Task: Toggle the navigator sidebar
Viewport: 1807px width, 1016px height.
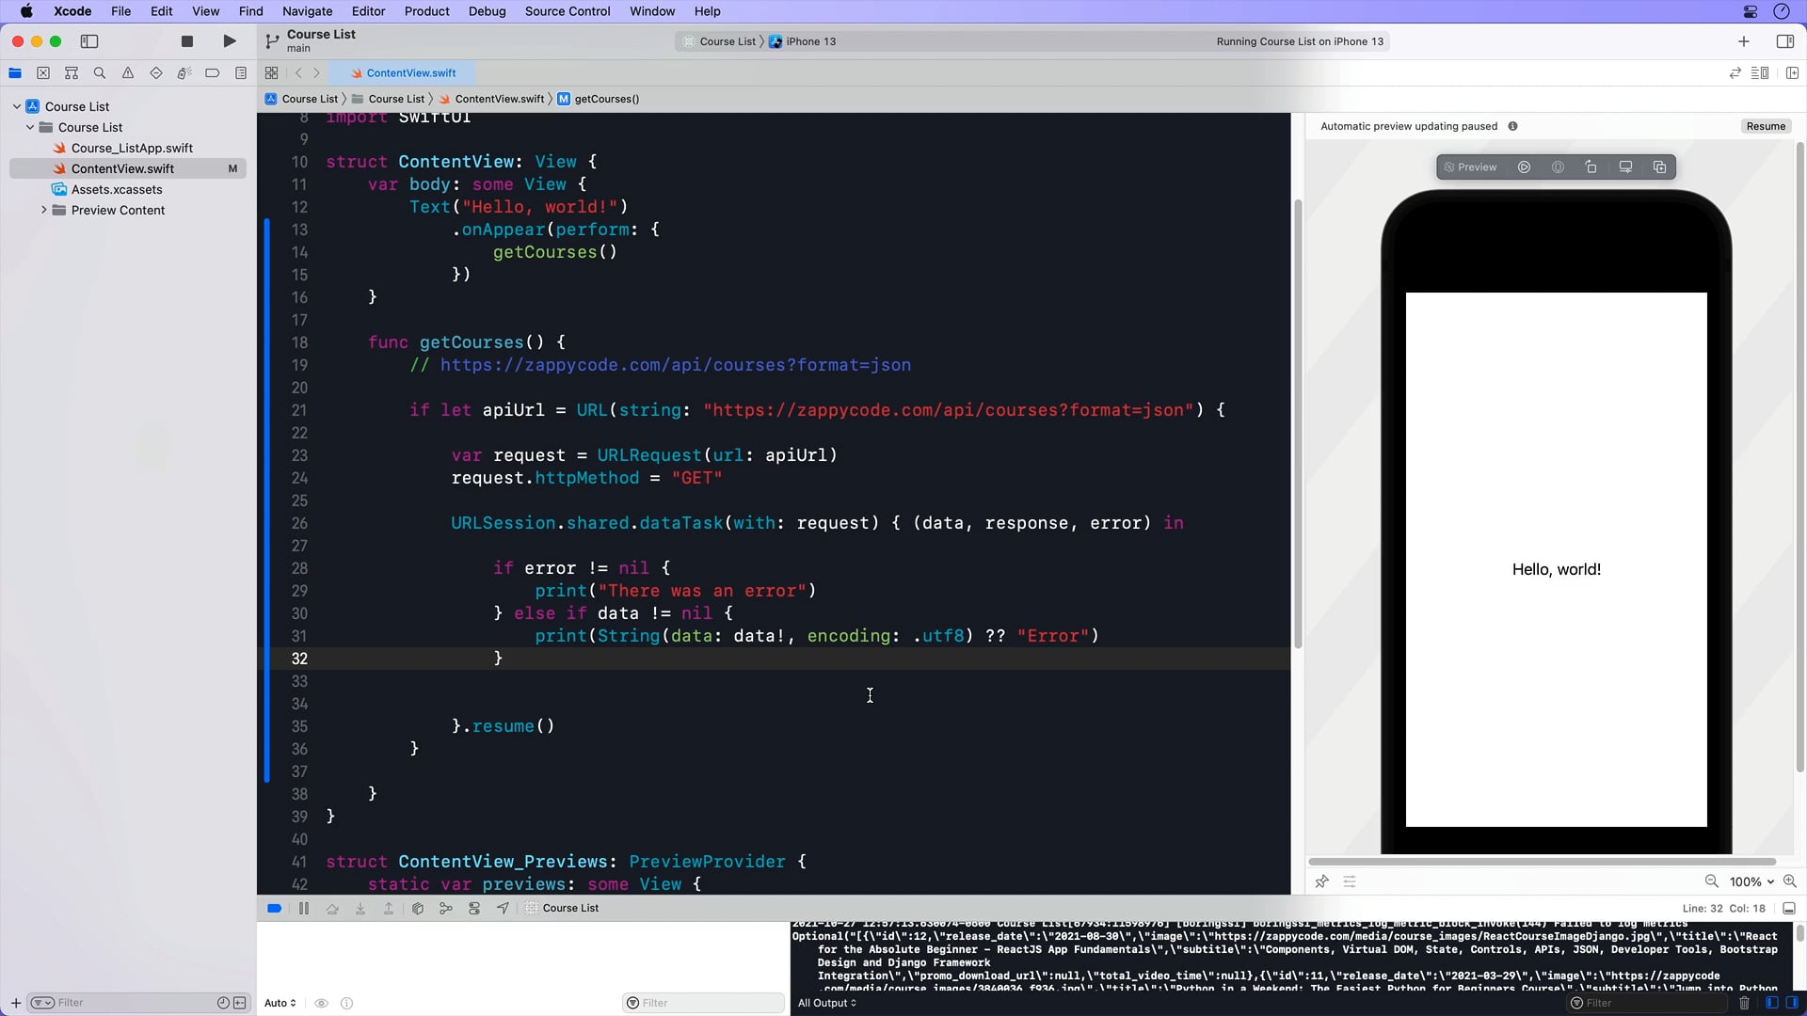Action: (89, 41)
